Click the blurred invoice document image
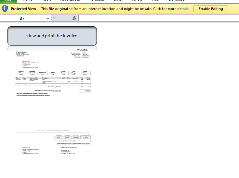The image size is (239, 178). [x=53, y=101]
